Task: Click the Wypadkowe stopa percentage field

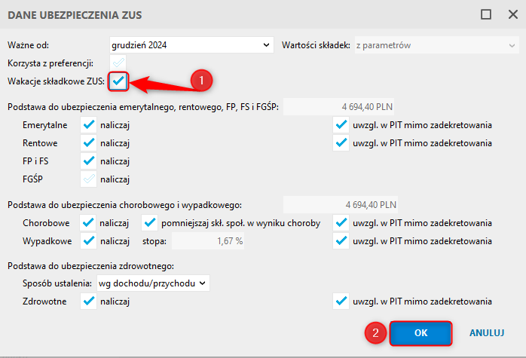Action: coord(208,241)
